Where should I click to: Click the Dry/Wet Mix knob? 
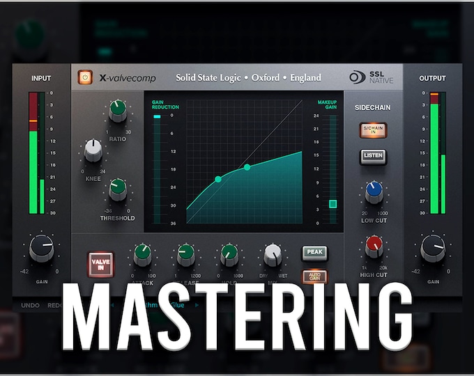273,255
